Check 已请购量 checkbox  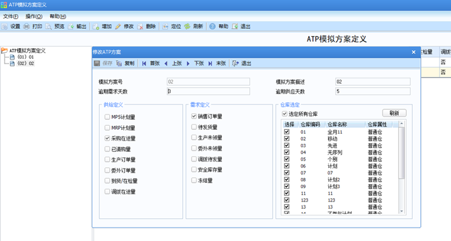coord(107,149)
